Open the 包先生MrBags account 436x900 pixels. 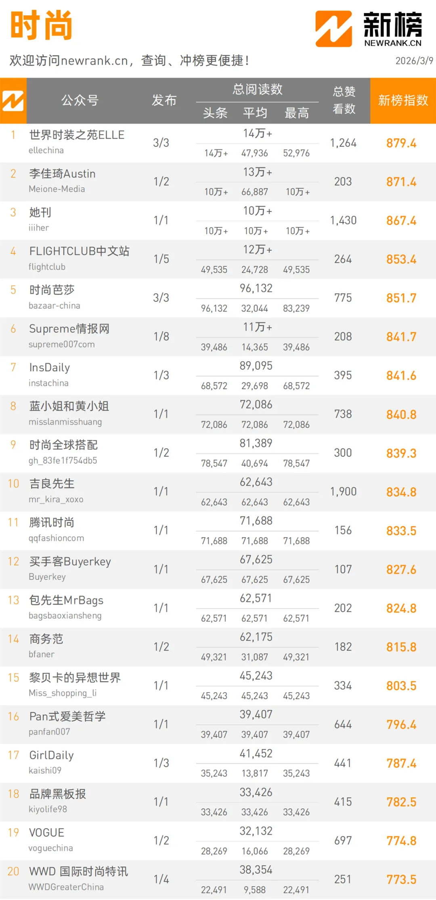tap(66, 600)
